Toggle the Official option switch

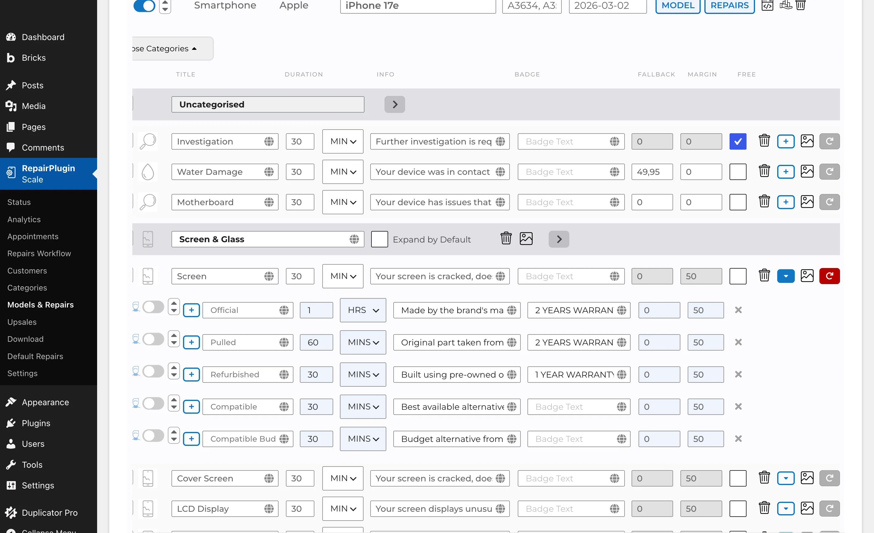point(153,307)
